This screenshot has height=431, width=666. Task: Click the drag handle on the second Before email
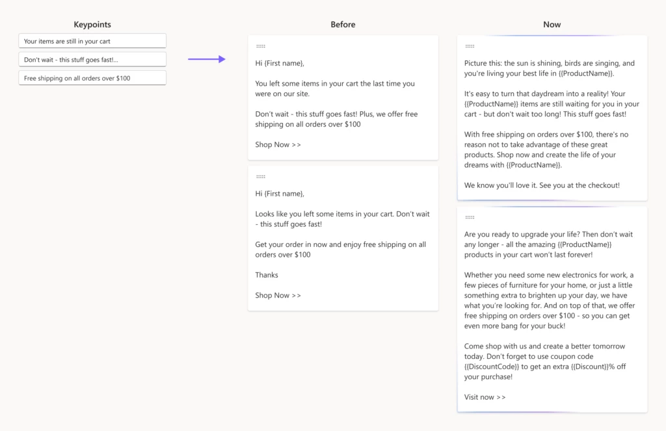click(261, 176)
